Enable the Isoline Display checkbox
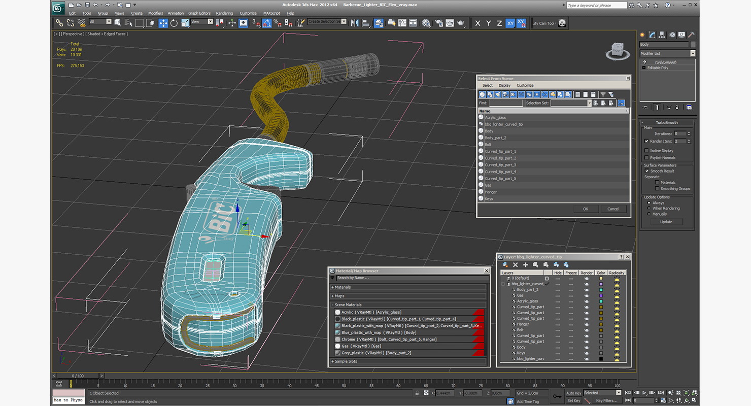Image resolution: width=751 pixels, height=406 pixels. [x=646, y=151]
